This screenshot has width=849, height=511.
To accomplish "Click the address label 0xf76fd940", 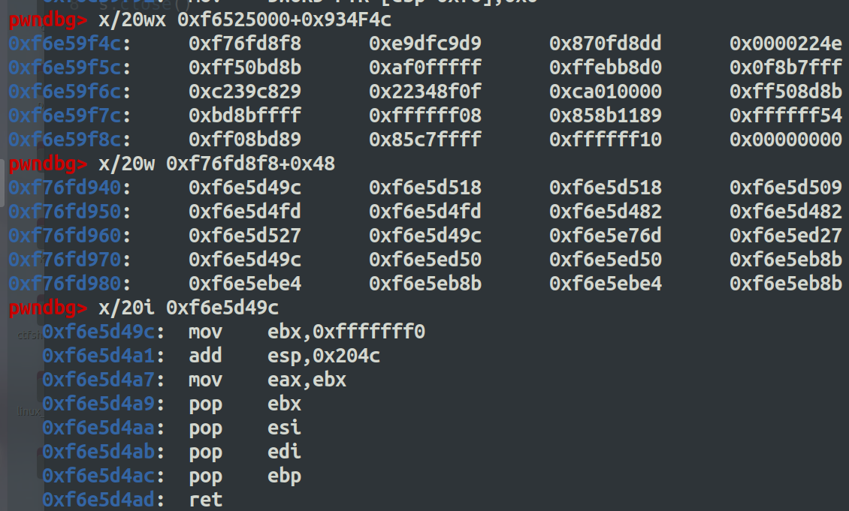I will 65,188.
